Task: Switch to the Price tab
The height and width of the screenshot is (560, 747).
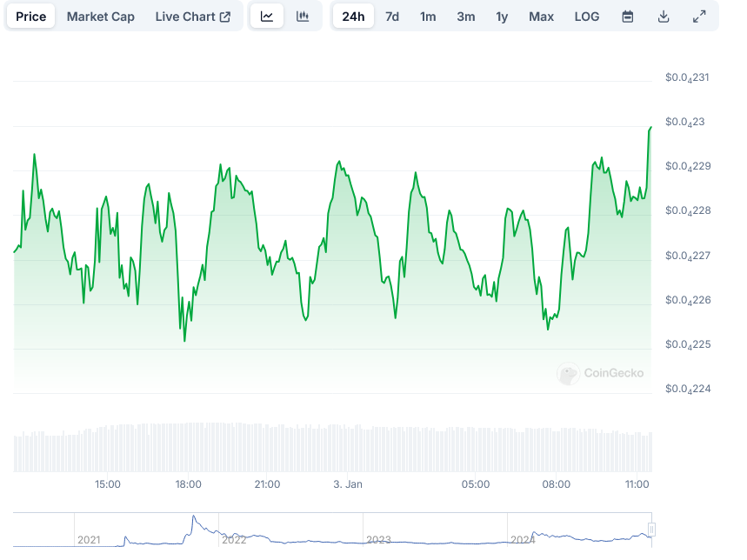Action: click(31, 17)
